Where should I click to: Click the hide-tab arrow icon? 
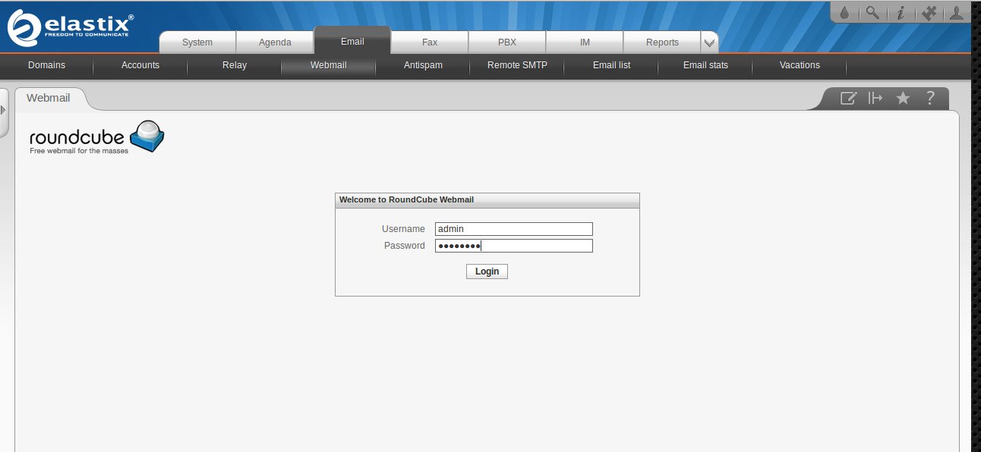(875, 98)
